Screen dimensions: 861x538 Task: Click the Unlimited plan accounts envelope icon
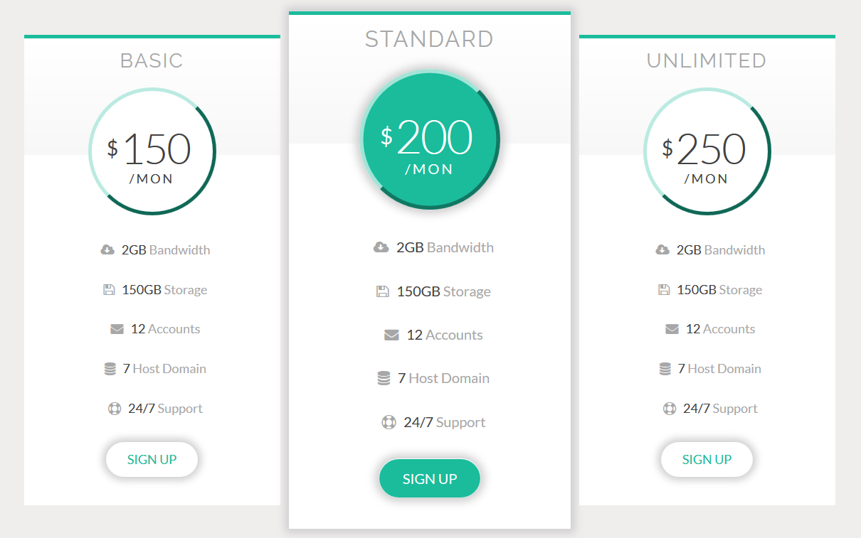(x=672, y=329)
